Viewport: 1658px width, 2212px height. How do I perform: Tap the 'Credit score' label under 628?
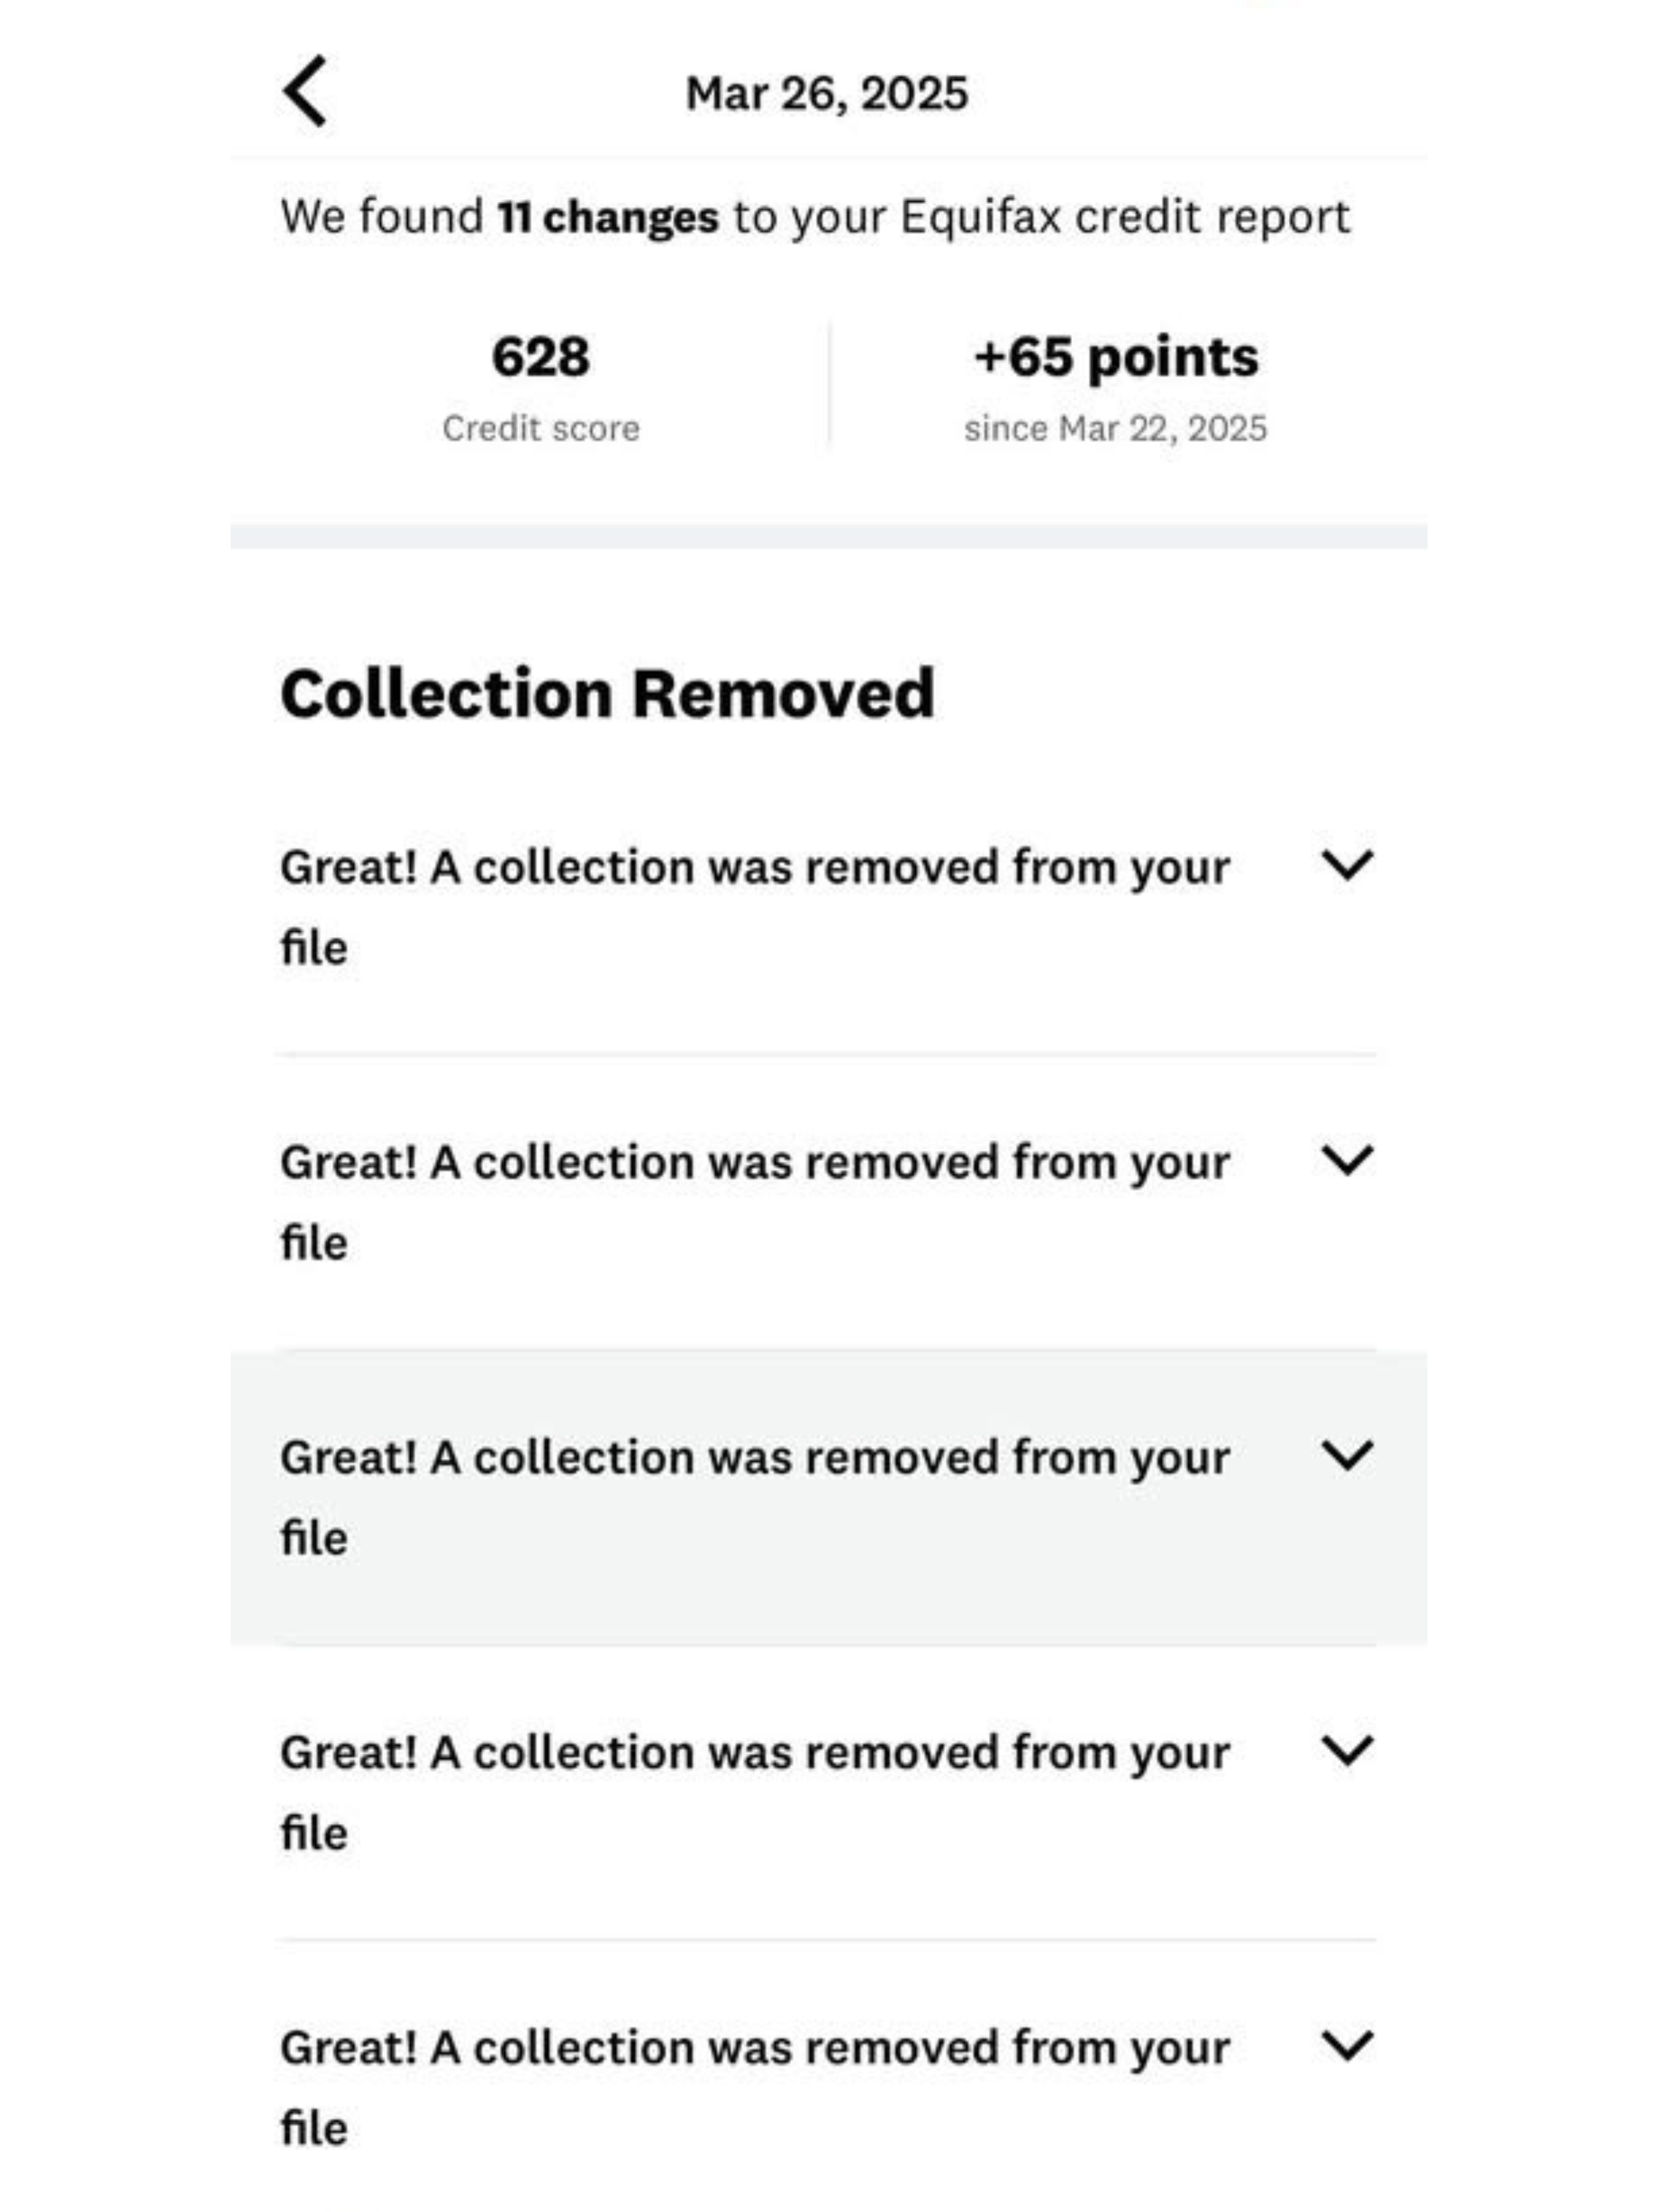(x=541, y=429)
